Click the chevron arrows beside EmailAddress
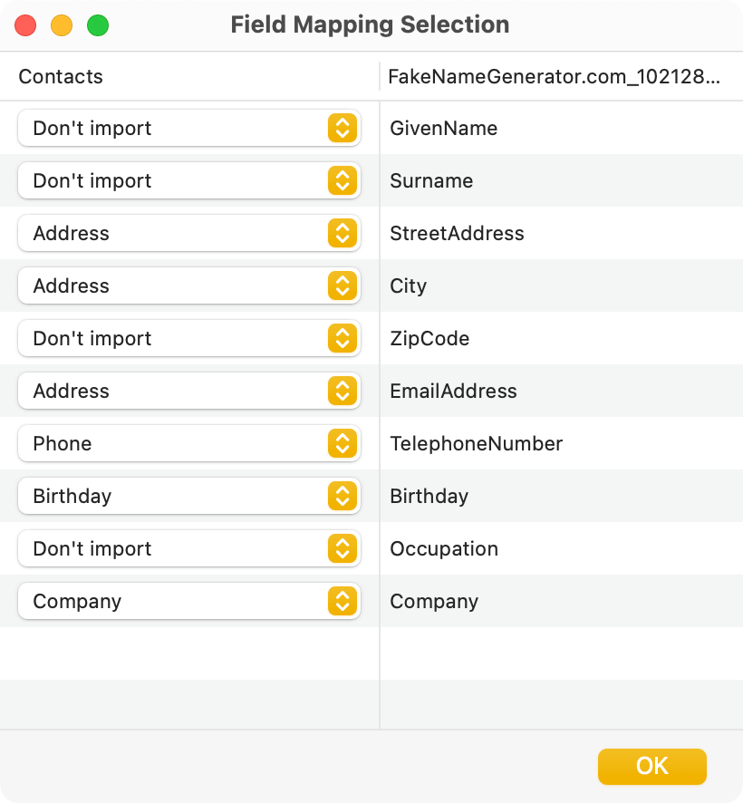Viewport: 743px width, 803px height. 342,392
